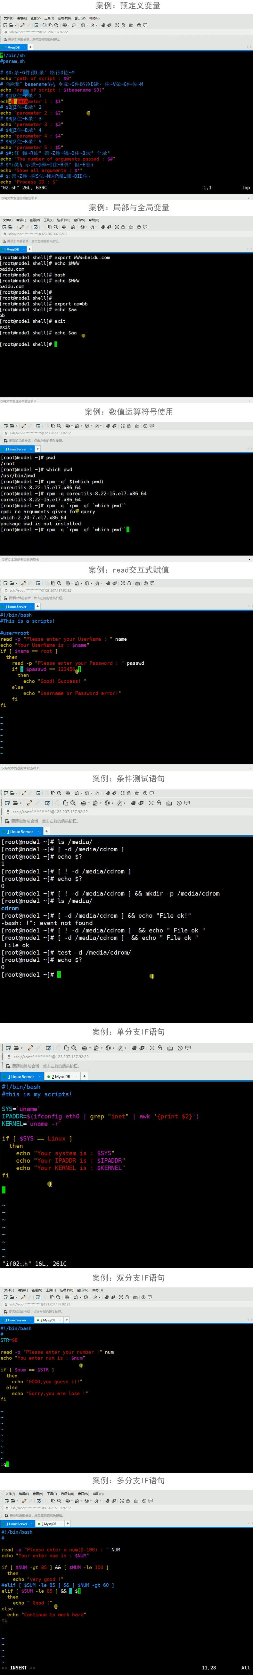This screenshot has height=1677, width=253.
Task: Click ssh address bar in 单分支IF语句 window
Action: click(126, 1057)
